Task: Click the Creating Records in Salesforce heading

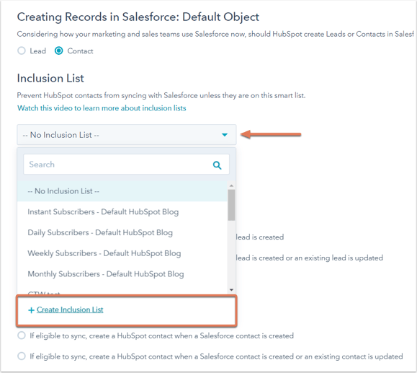Action: click(138, 17)
